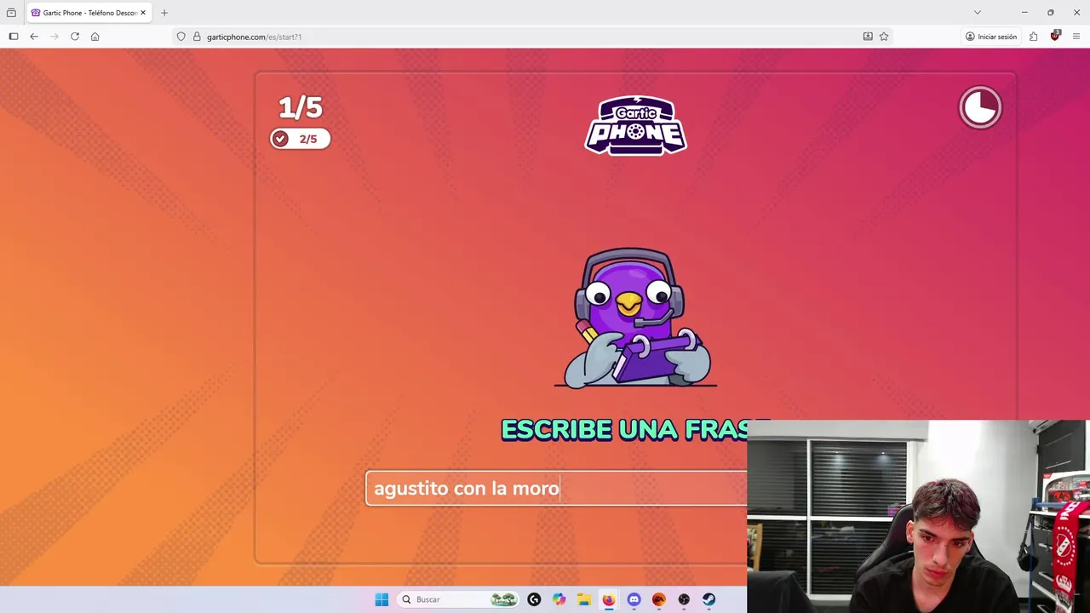This screenshot has height=613, width=1090.
Task: Open OBS Studio from taskbar
Action: 684,599
